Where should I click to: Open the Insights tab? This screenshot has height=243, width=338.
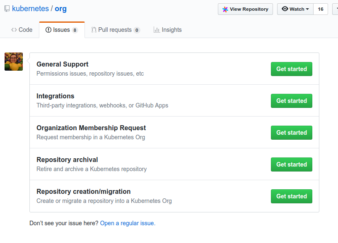[x=167, y=30]
